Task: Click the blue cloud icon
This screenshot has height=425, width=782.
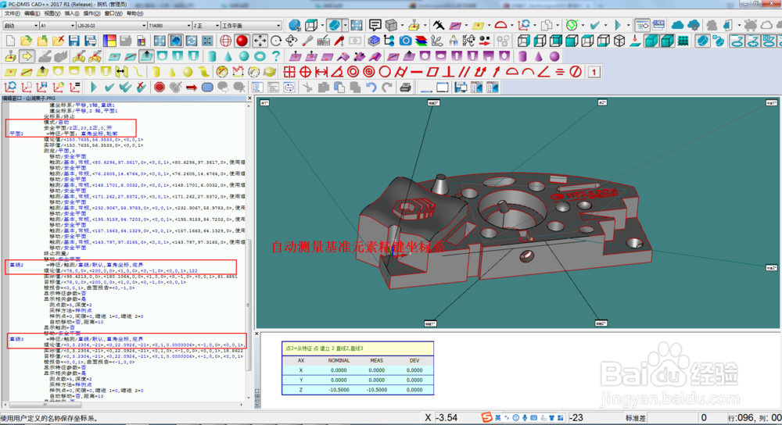Action: point(677,25)
